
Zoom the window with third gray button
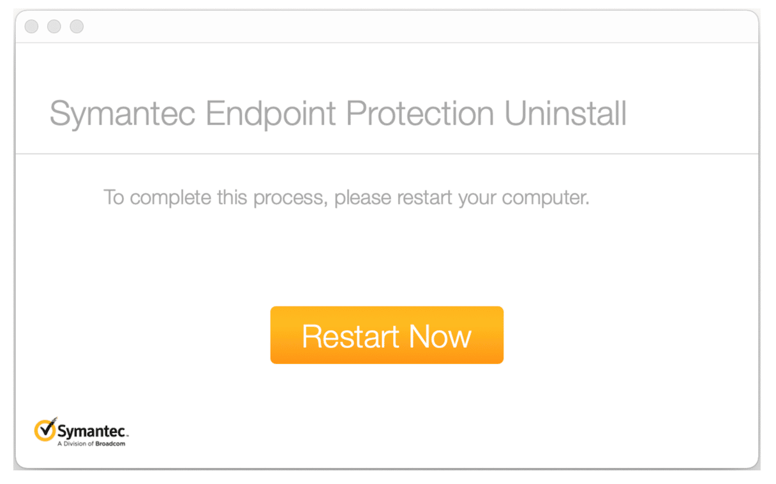(x=77, y=26)
